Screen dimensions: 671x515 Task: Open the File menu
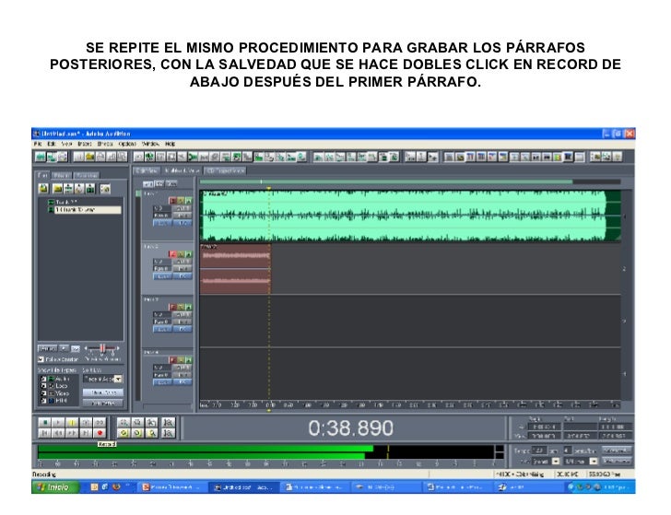[38, 144]
